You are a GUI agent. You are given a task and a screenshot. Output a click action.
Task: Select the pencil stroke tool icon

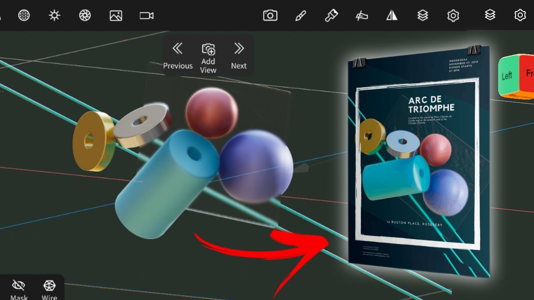click(300, 16)
